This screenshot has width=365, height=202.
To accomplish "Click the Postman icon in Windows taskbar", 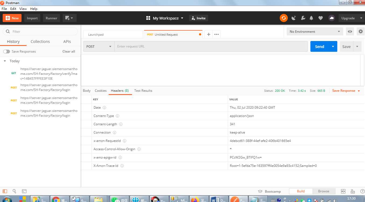I will click(238, 199).
